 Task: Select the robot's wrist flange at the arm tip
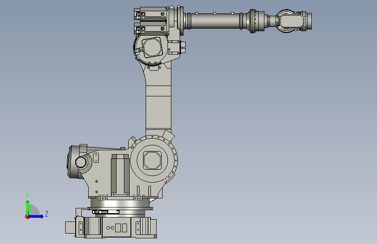pos(308,21)
